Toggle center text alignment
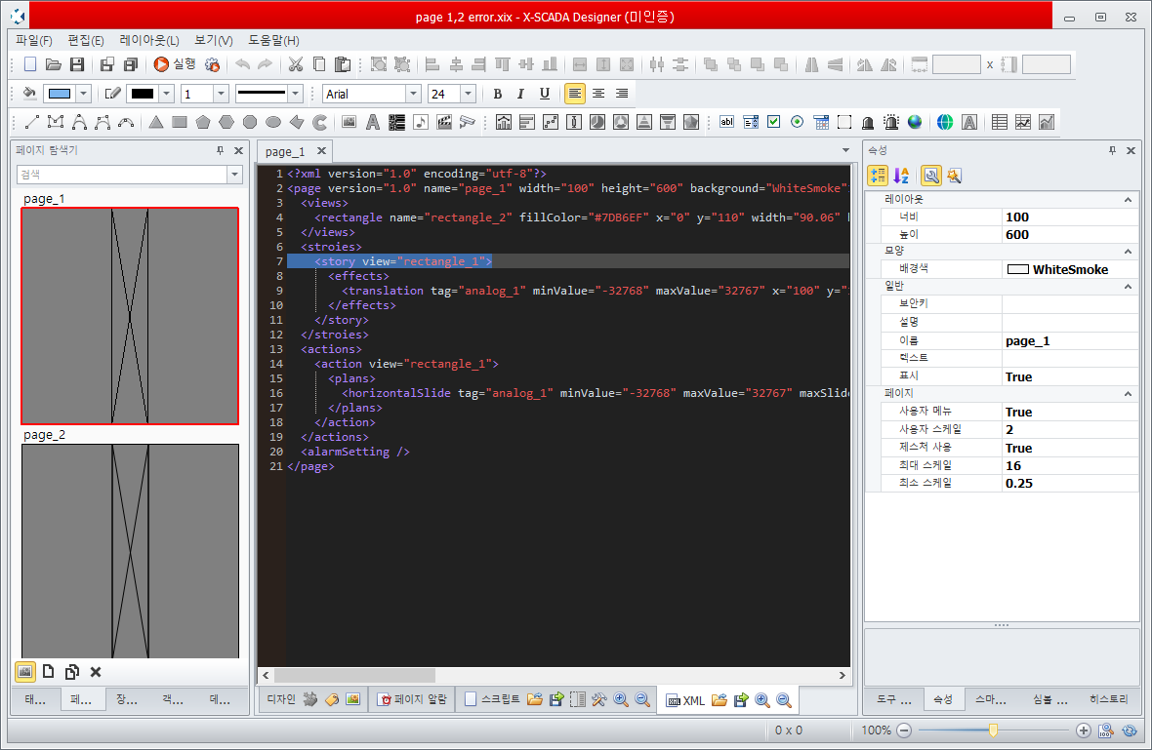The image size is (1152, 750). tap(598, 94)
